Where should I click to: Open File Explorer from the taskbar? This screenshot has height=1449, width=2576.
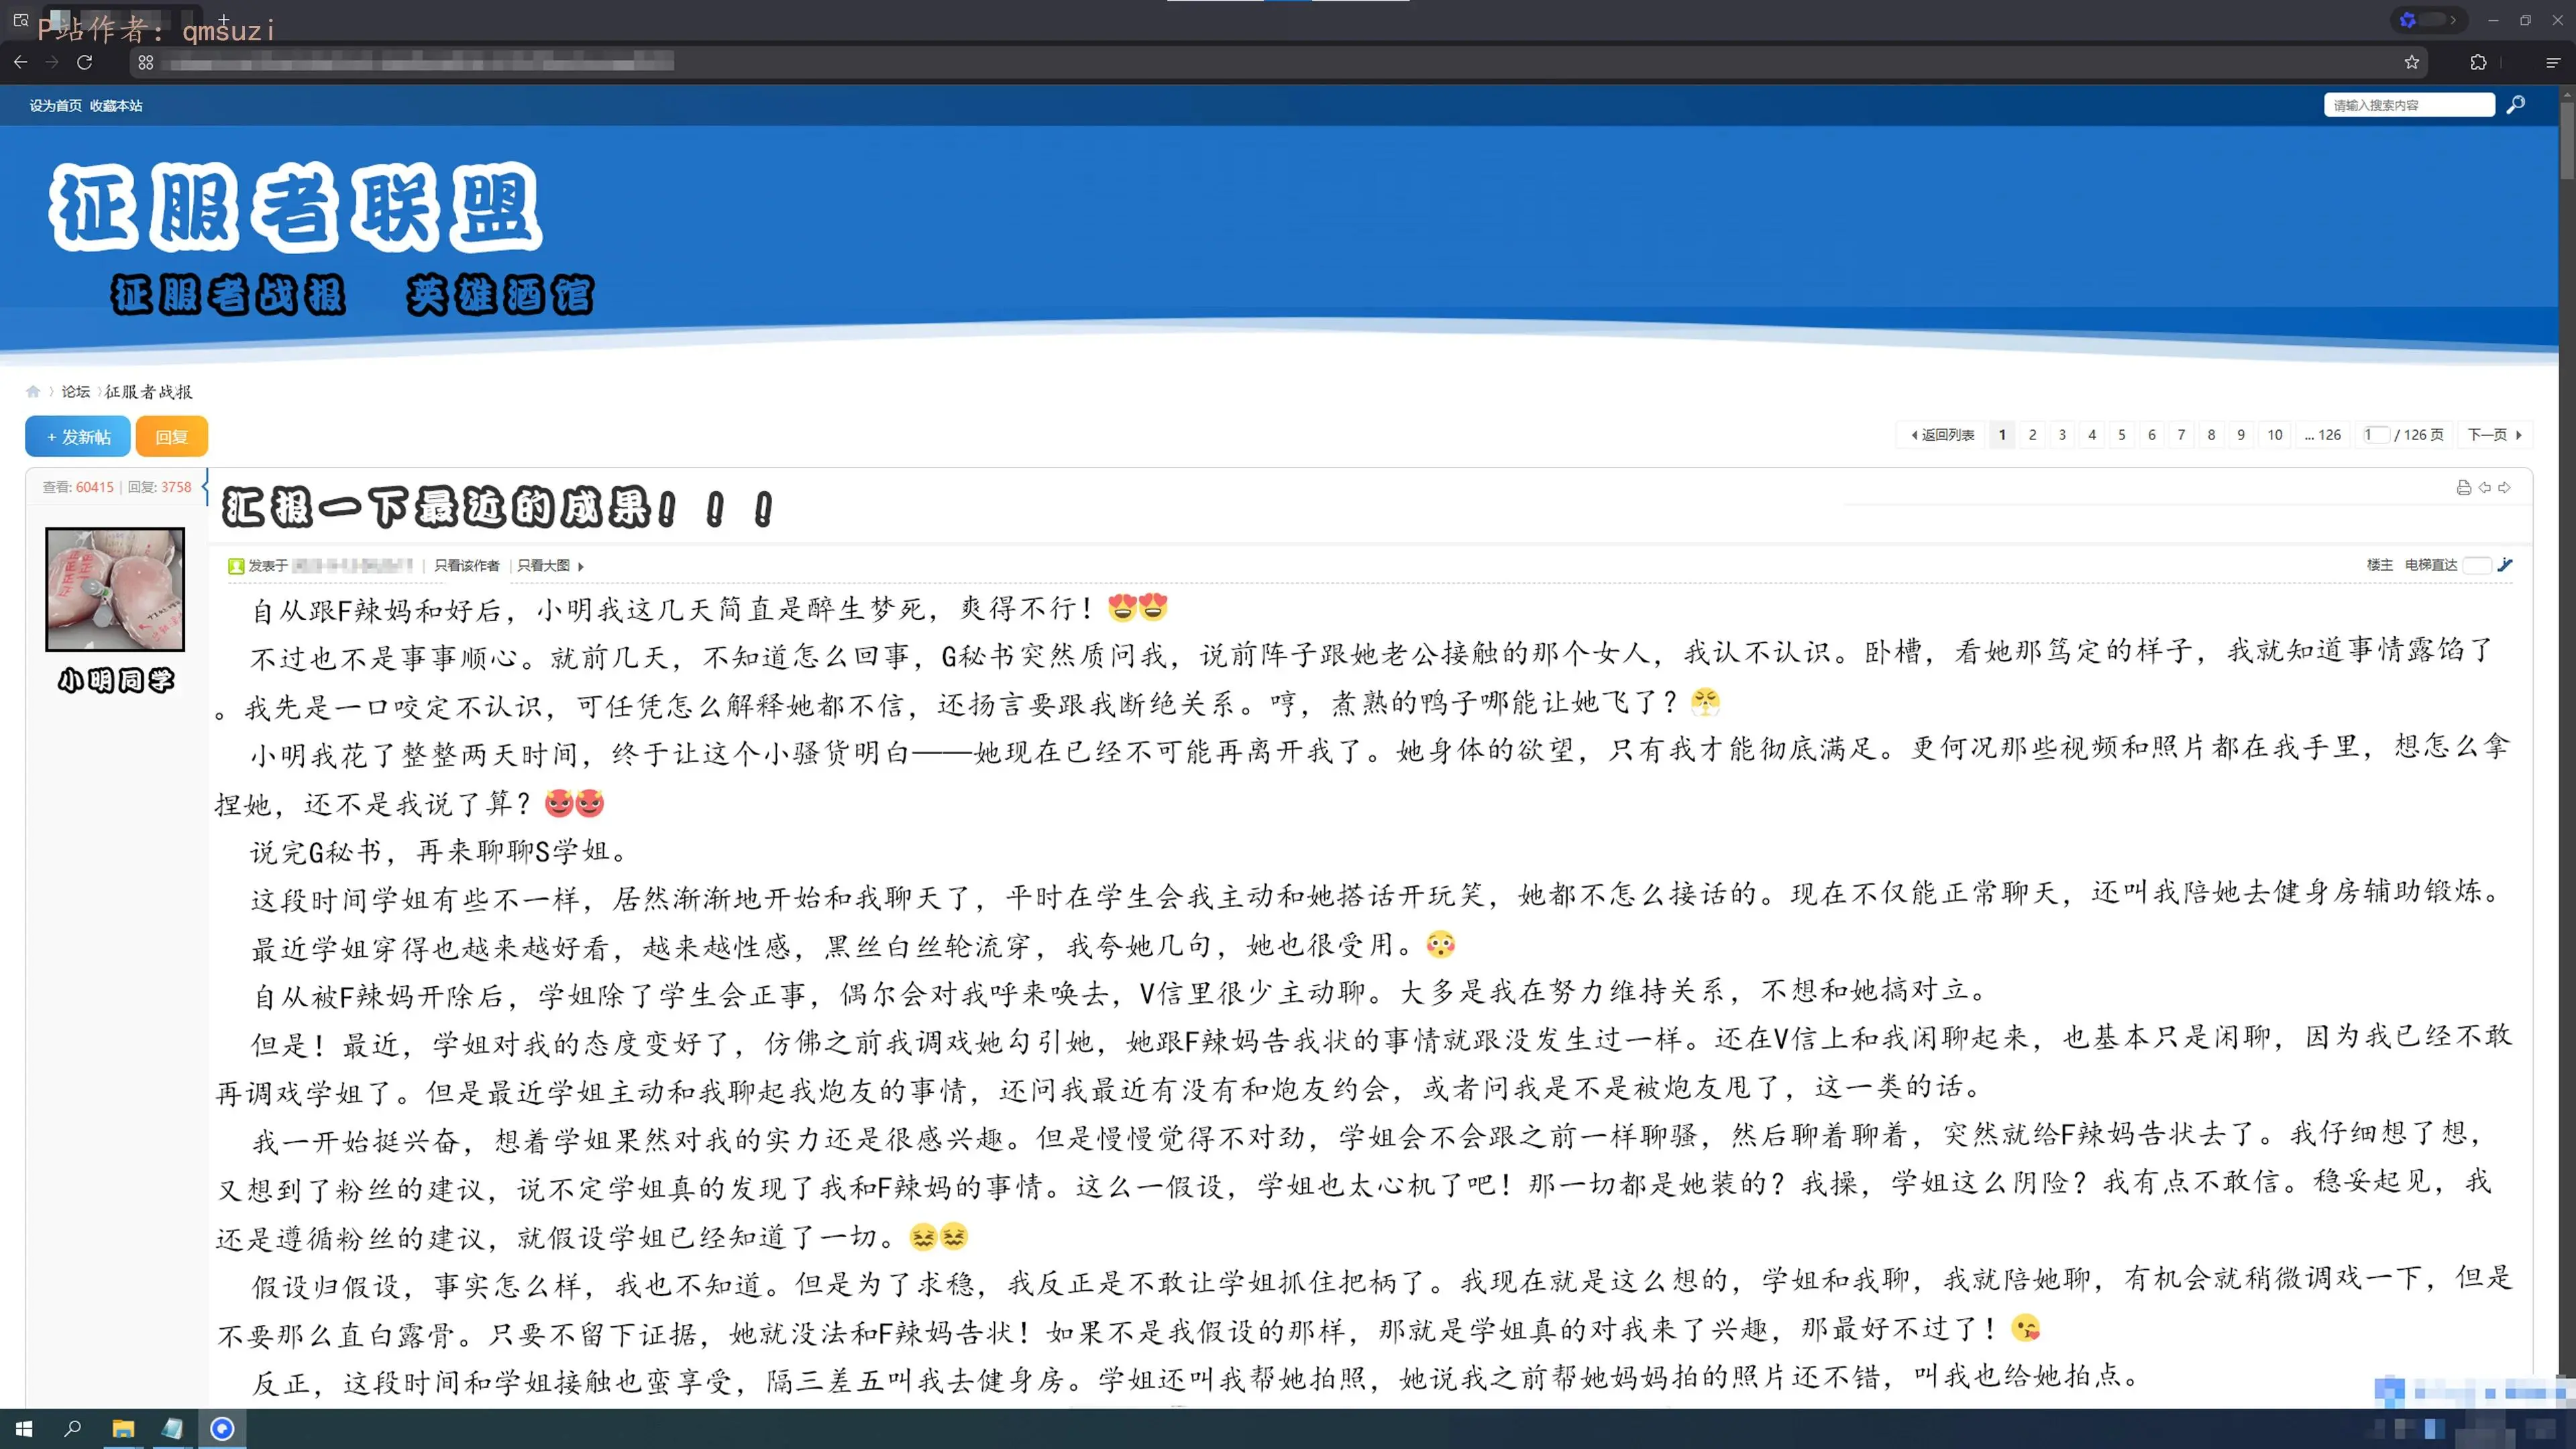123,1429
